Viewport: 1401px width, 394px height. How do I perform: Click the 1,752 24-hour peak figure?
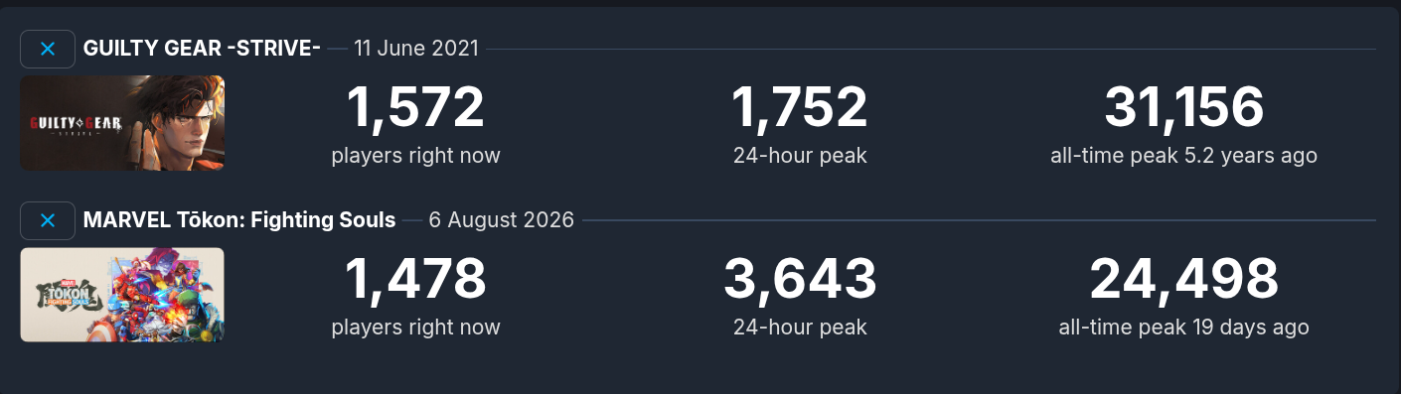coord(800,108)
